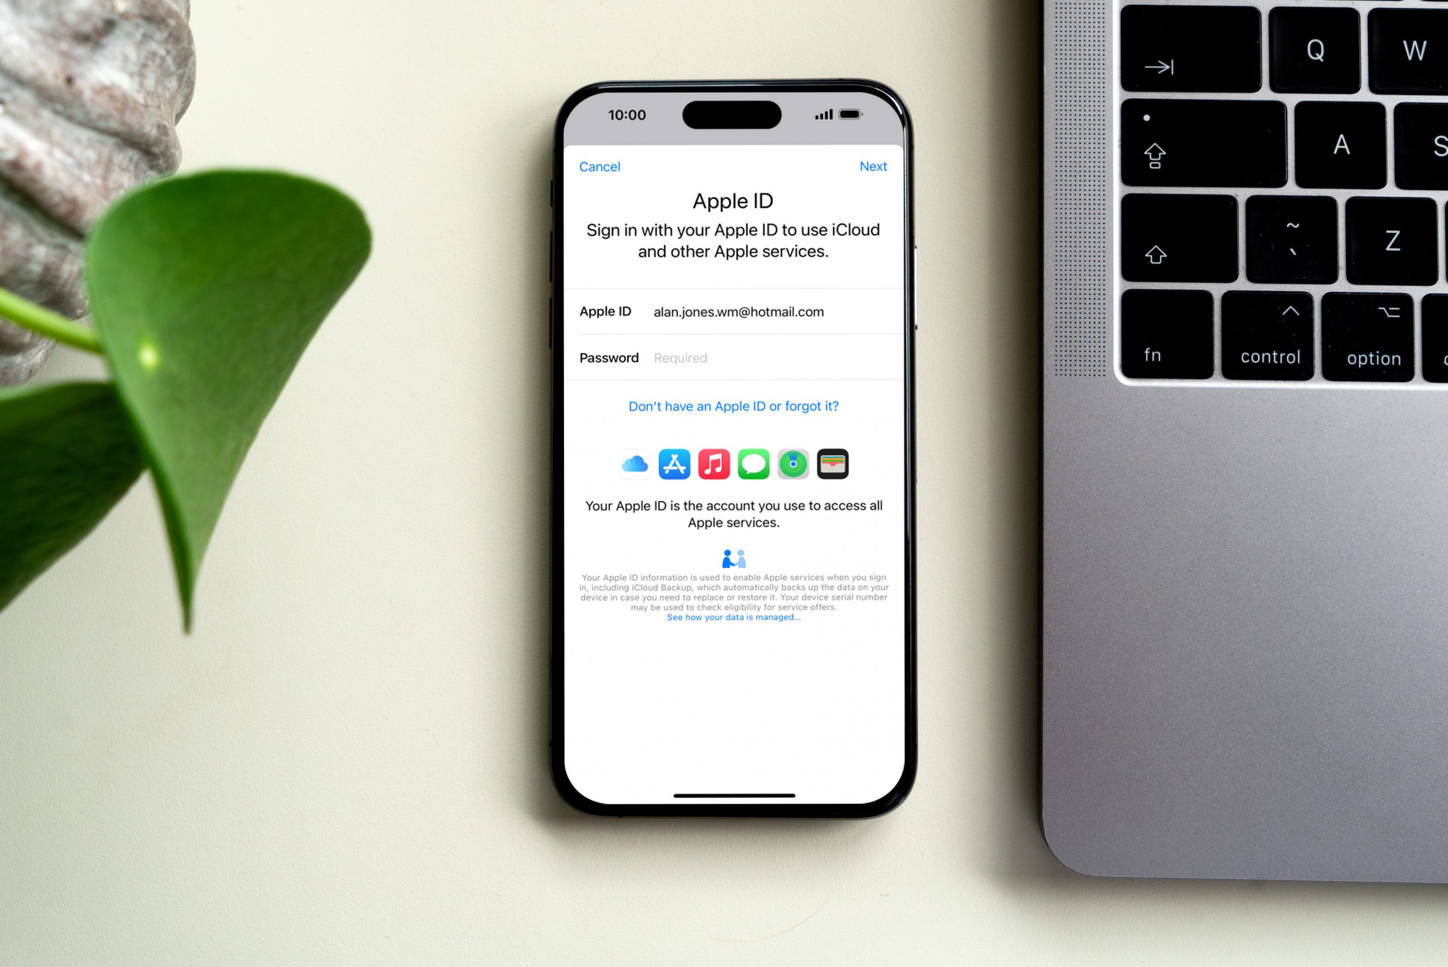Click 'See how your data is managed...'

tap(734, 616)
